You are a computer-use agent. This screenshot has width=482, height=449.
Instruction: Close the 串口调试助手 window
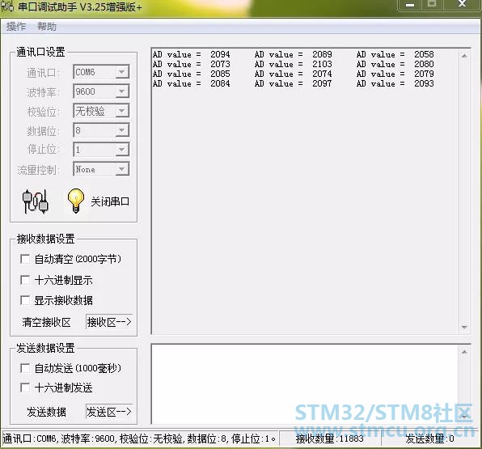(463, 4)
